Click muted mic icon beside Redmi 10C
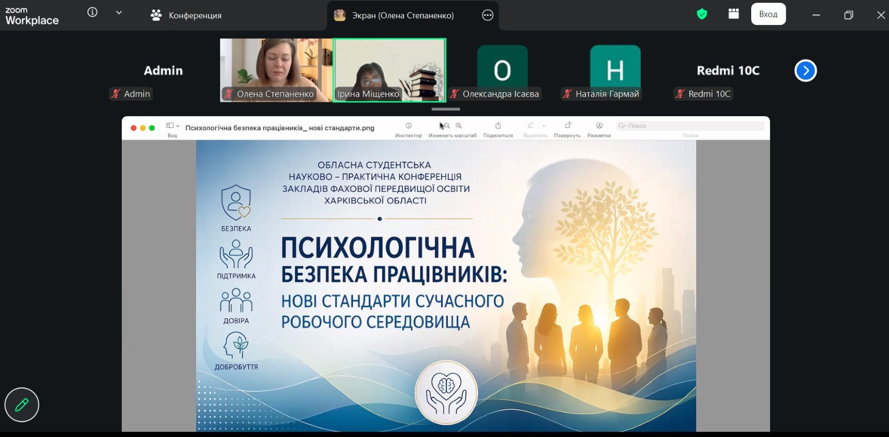Viewport: 889px width, 437px height. pos(680,94)
